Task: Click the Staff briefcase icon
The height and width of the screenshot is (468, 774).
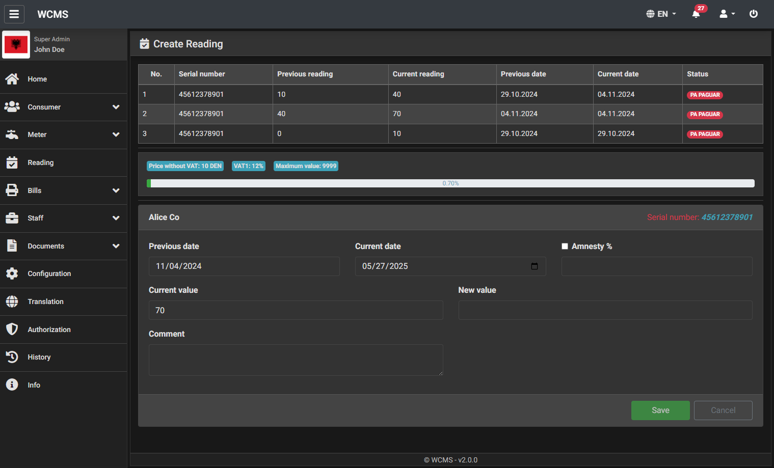Action: [12, 218]
